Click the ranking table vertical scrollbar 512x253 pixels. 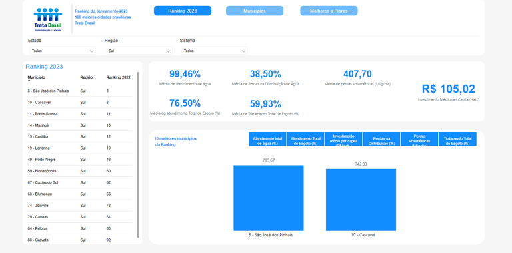[x=138, y=155]
